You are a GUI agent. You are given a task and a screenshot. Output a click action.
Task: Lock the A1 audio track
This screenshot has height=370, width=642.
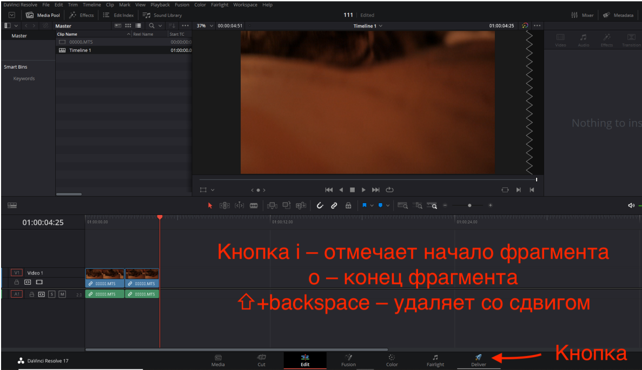pyautogui.click(x=31, y=294)
